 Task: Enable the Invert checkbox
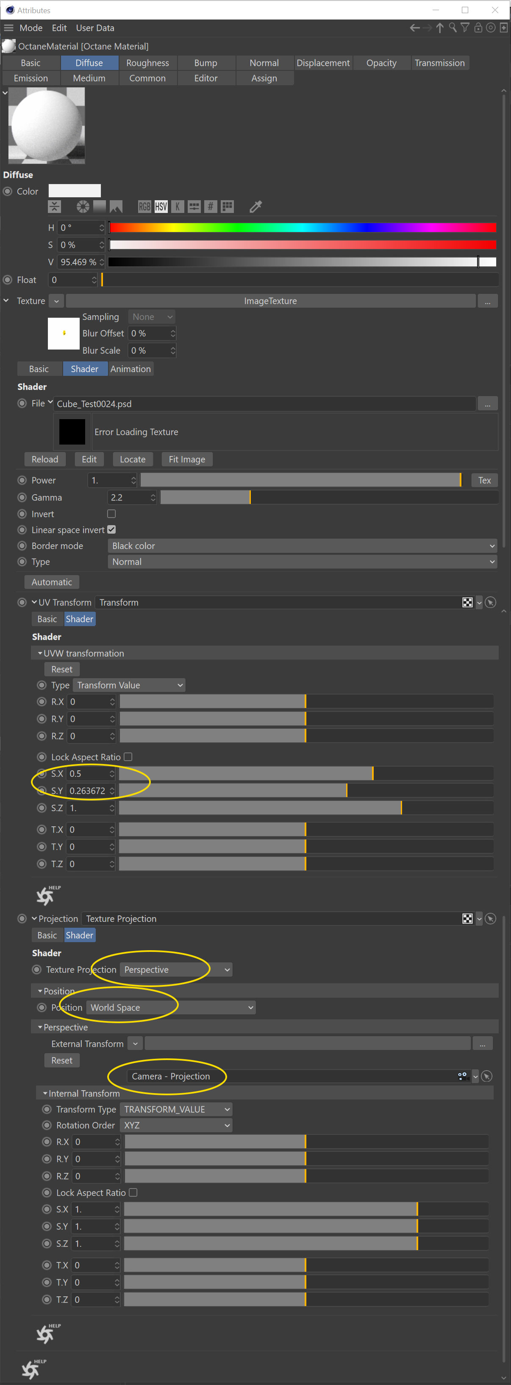[111, 514]
